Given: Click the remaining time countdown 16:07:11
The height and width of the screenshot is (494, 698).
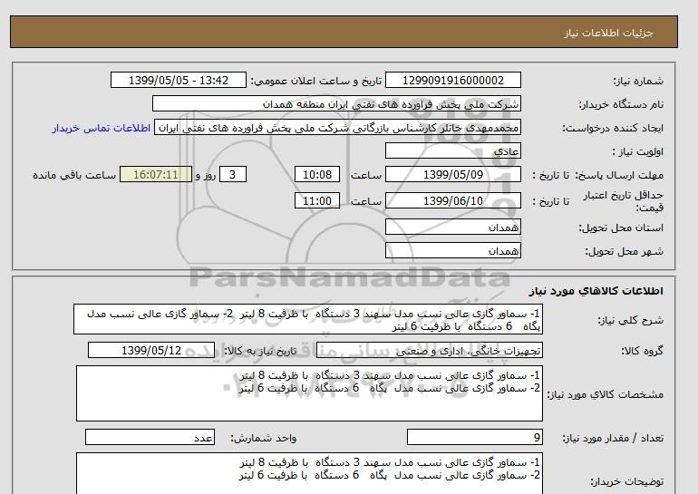Looking at the screenshot, I should point(156,174).
